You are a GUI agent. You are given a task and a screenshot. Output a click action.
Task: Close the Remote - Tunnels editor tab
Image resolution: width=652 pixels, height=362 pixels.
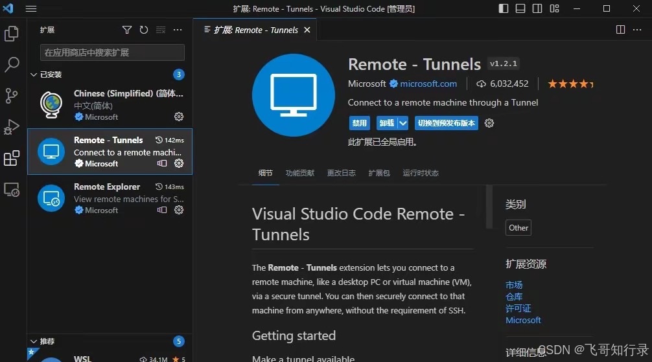click(x=307, y=30)
